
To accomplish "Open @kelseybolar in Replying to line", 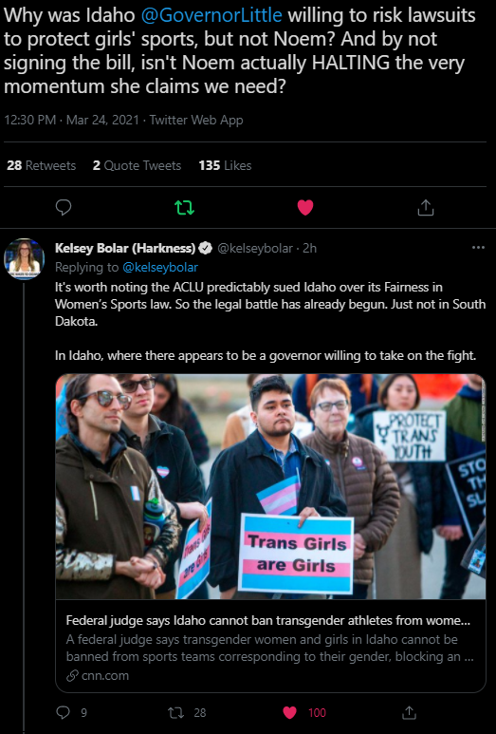I will tap(160, 267).
